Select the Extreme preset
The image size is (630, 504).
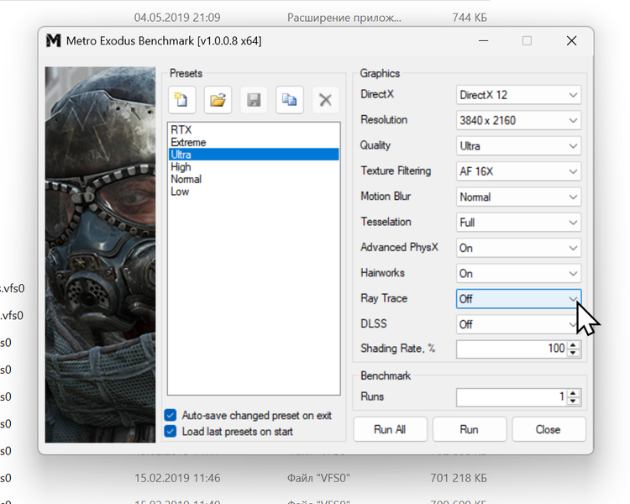254,142
